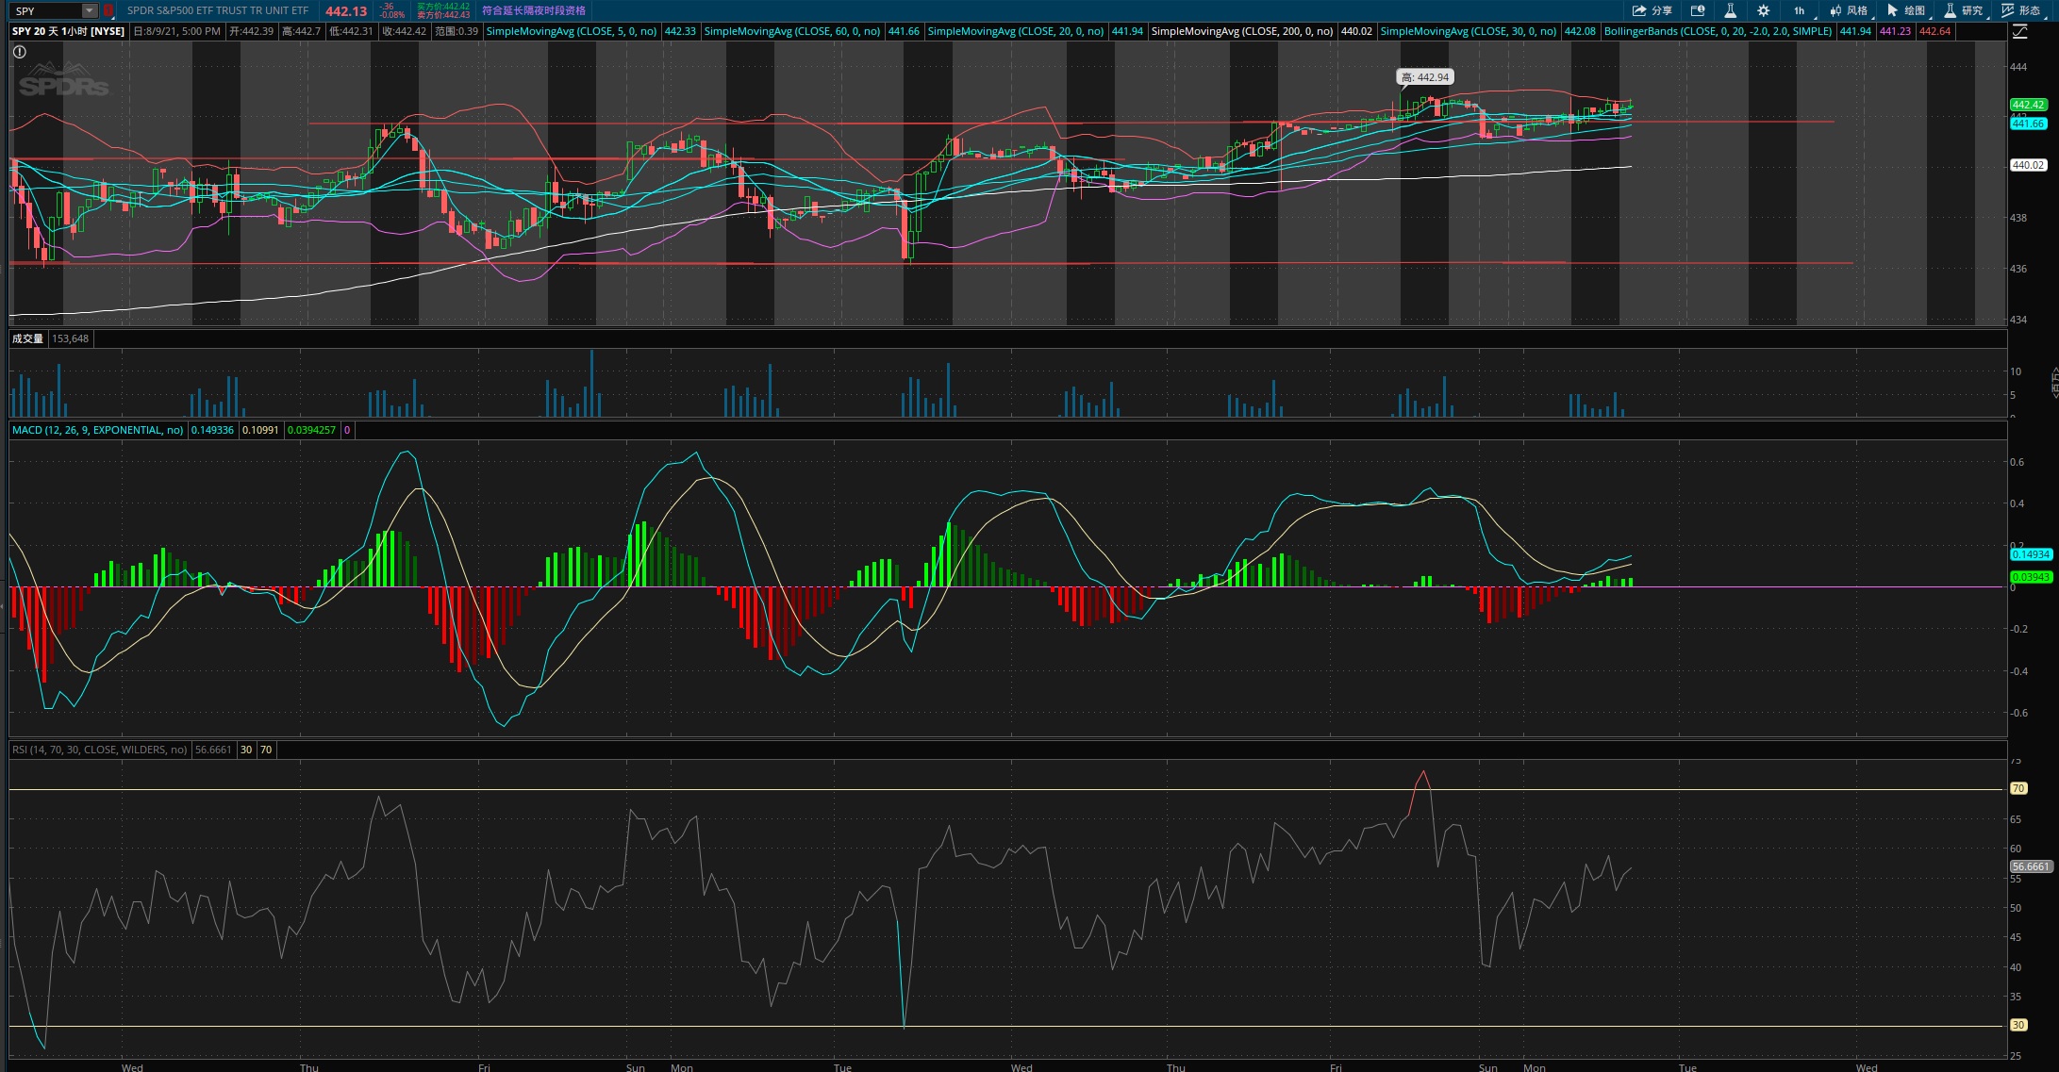Image resolution: width=2059 pixels, height=1072 pixels.
Task: Click the 符合延长隔夜时段资格 notice text
Action: (x=534, y=11)
